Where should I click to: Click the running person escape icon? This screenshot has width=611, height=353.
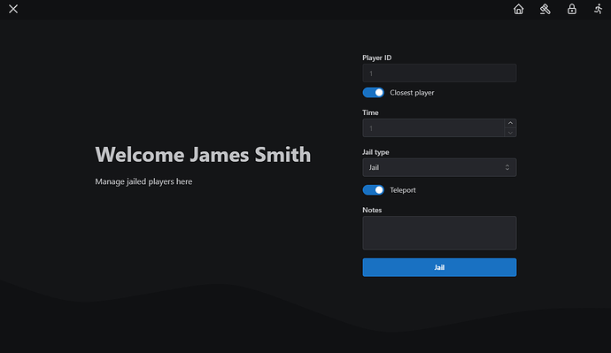[x=598, y=9]
